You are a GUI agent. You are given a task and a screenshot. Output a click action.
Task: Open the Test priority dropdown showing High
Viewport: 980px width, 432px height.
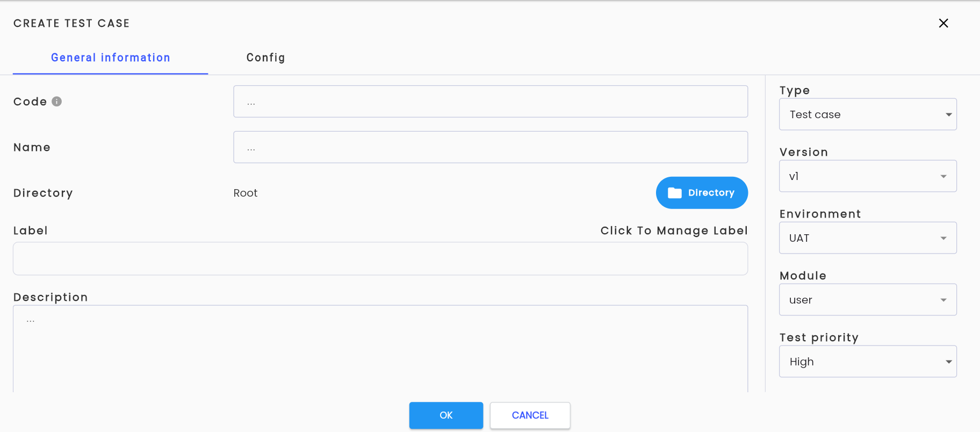pos(868,362)
